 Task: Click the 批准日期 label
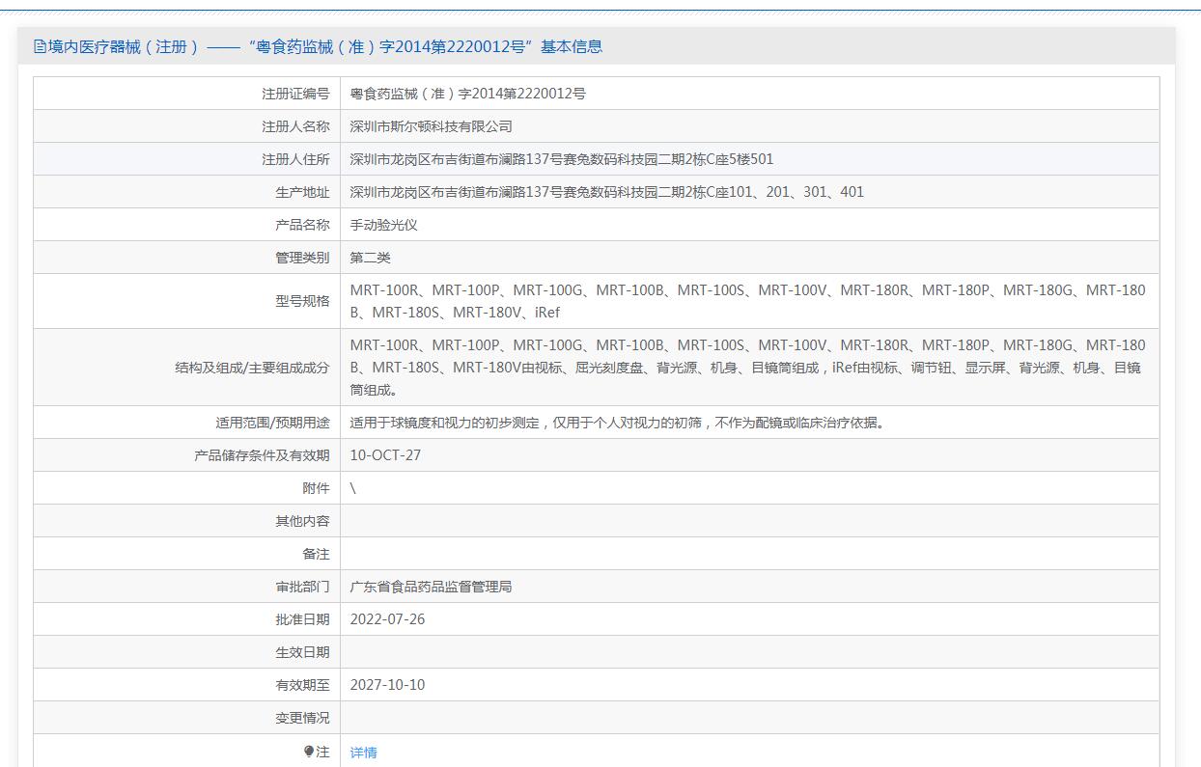[302, 619]
